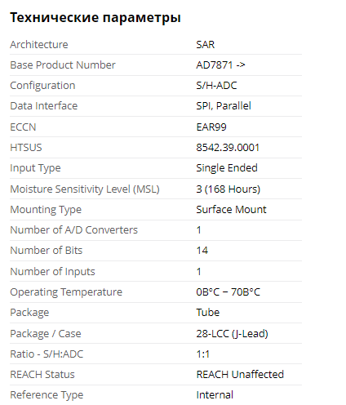Select the Operating Temperature range value

pyautogui.click(x=228, y=292)
